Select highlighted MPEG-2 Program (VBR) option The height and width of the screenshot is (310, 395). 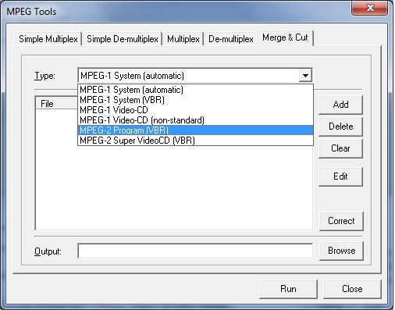pyautogui.click(x=195, y=130)
